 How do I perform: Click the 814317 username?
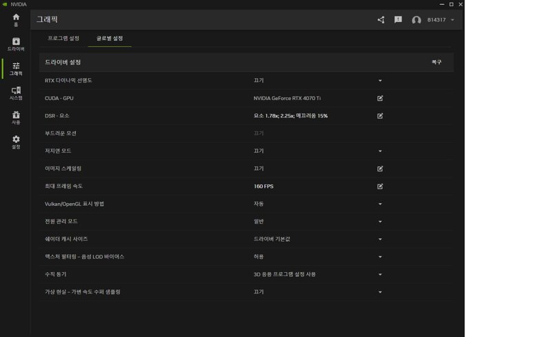pyautogui.click(x=437, y=20)
